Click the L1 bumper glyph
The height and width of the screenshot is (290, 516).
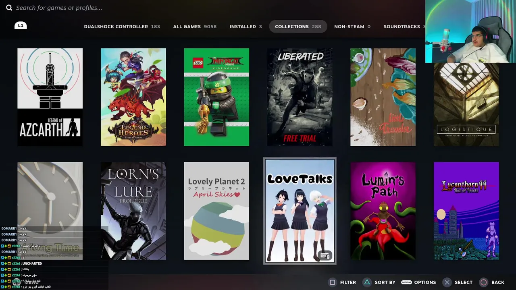coord(21,25)
